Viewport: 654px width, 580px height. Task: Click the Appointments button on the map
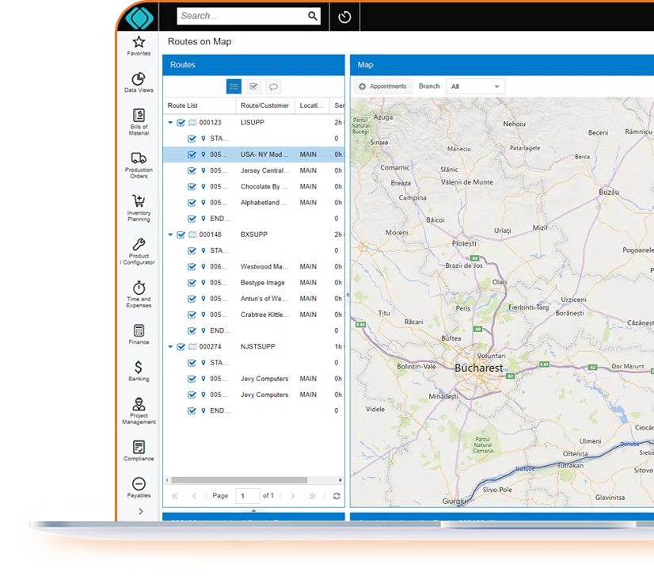(382, 86)
